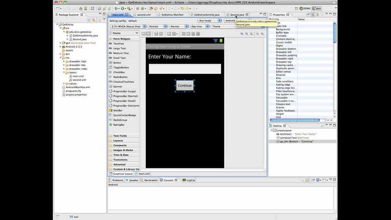Open the device dropdown 3.7in WVGA (Nexus One)

coord(128,26)
